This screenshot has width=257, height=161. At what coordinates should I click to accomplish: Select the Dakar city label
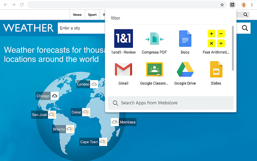(76, 112)
